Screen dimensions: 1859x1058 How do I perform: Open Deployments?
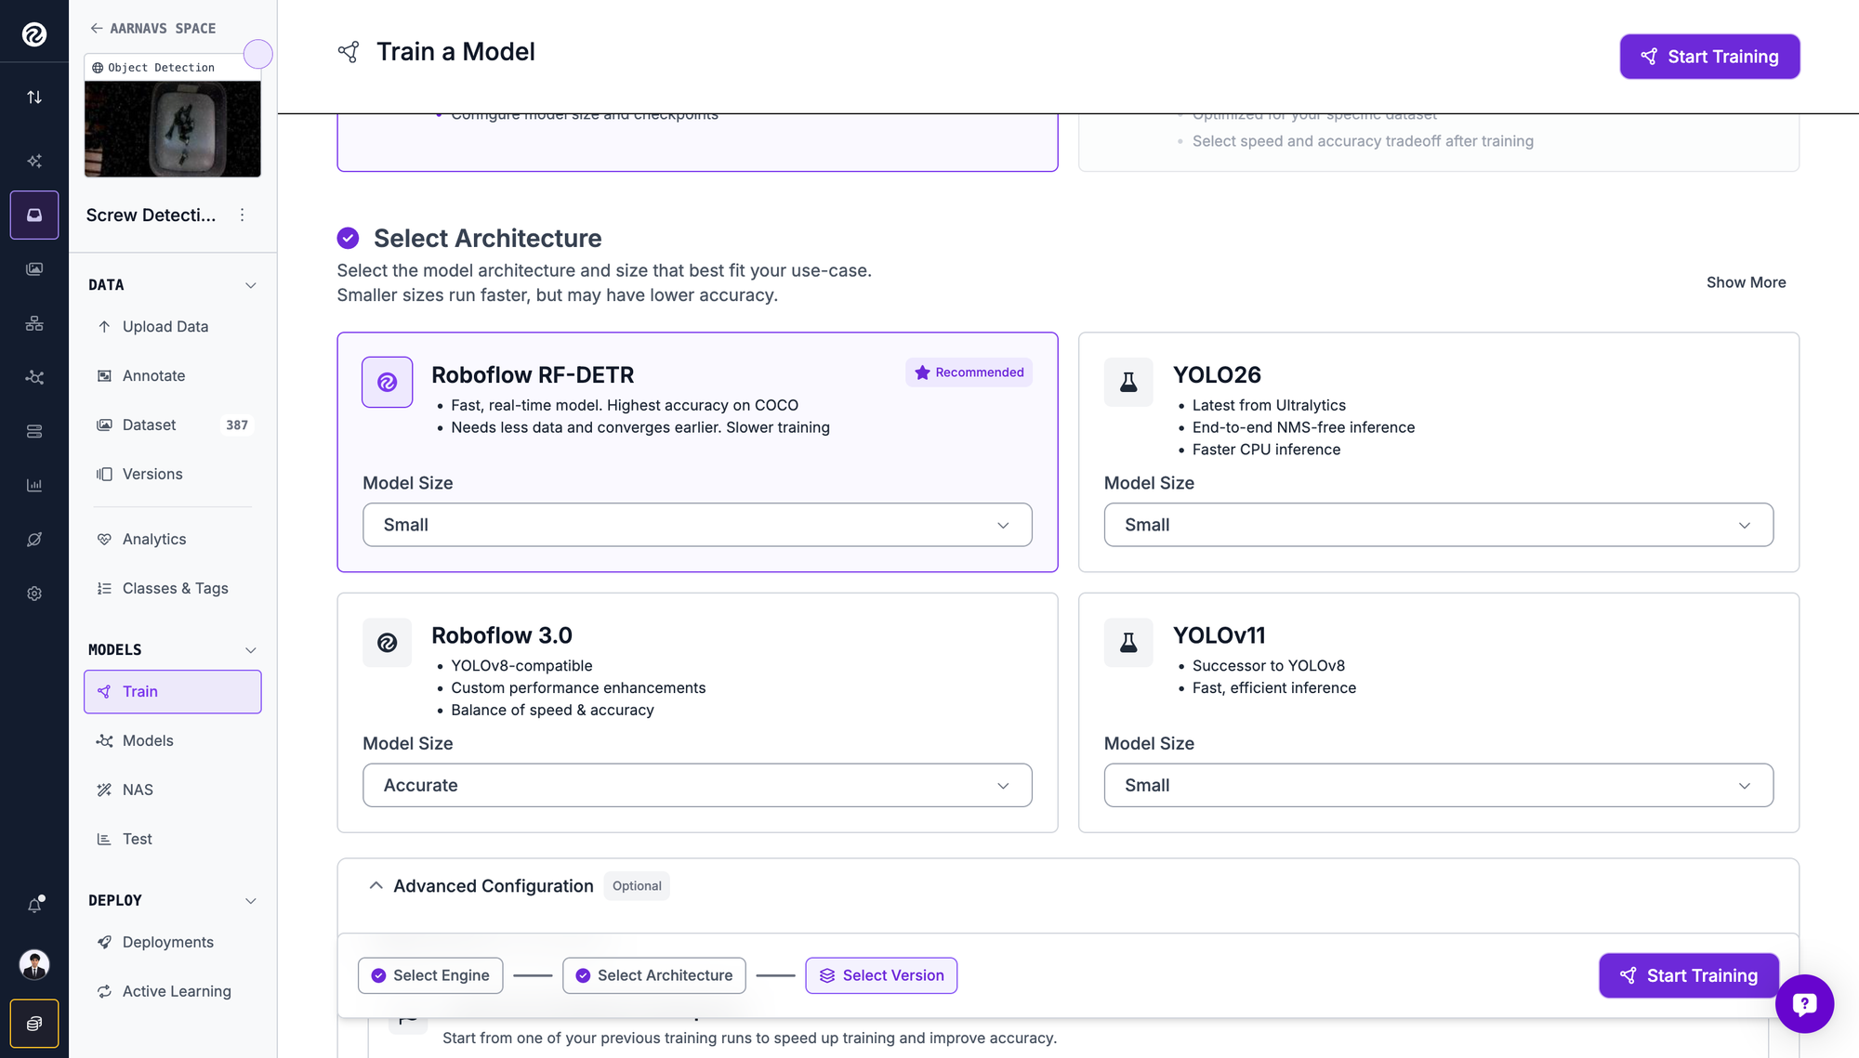[172, 943]
